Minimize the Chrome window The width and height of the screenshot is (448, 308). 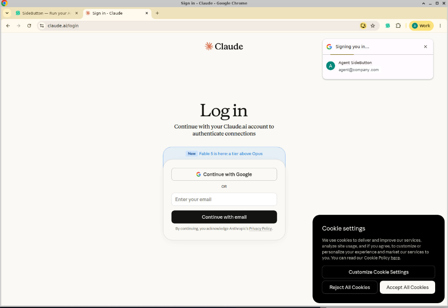(430, 3)
